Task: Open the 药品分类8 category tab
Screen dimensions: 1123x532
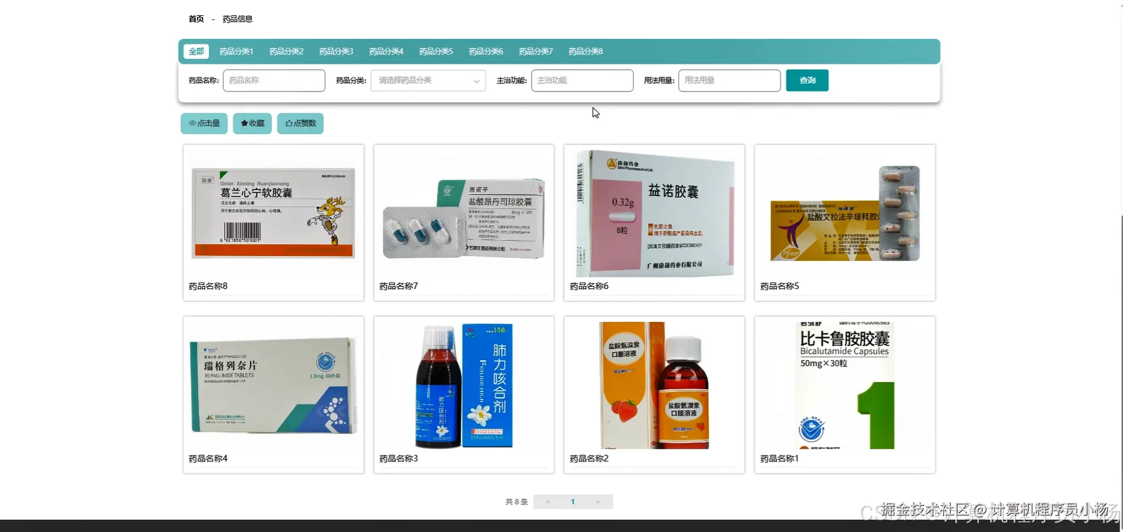Action: (x=585, y=51)
